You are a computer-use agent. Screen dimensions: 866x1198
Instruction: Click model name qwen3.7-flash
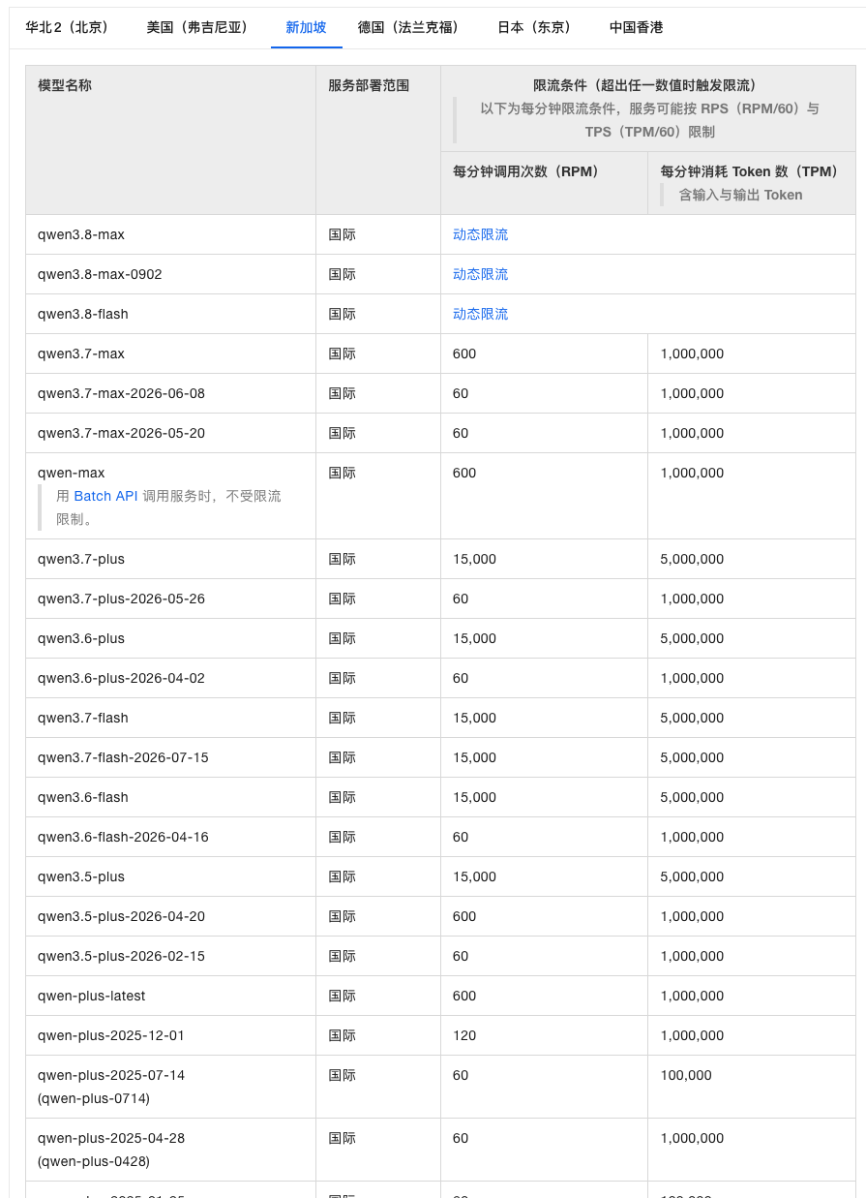[x=83, y=718]
